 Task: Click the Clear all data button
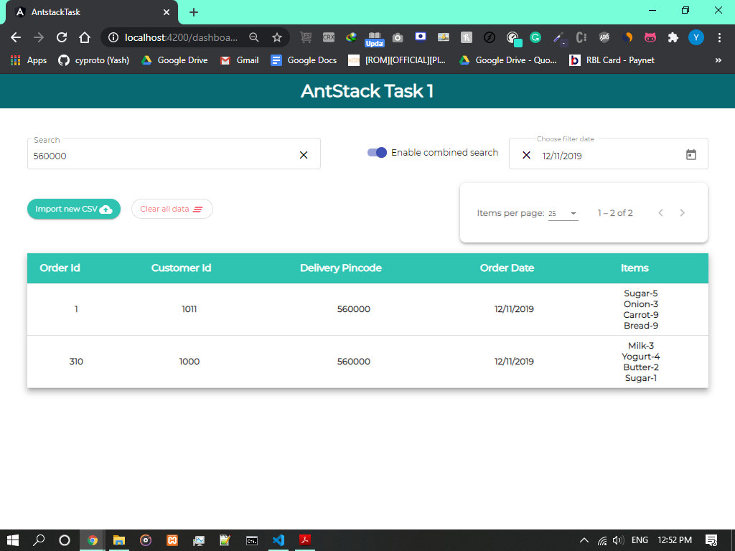[172, 209]
